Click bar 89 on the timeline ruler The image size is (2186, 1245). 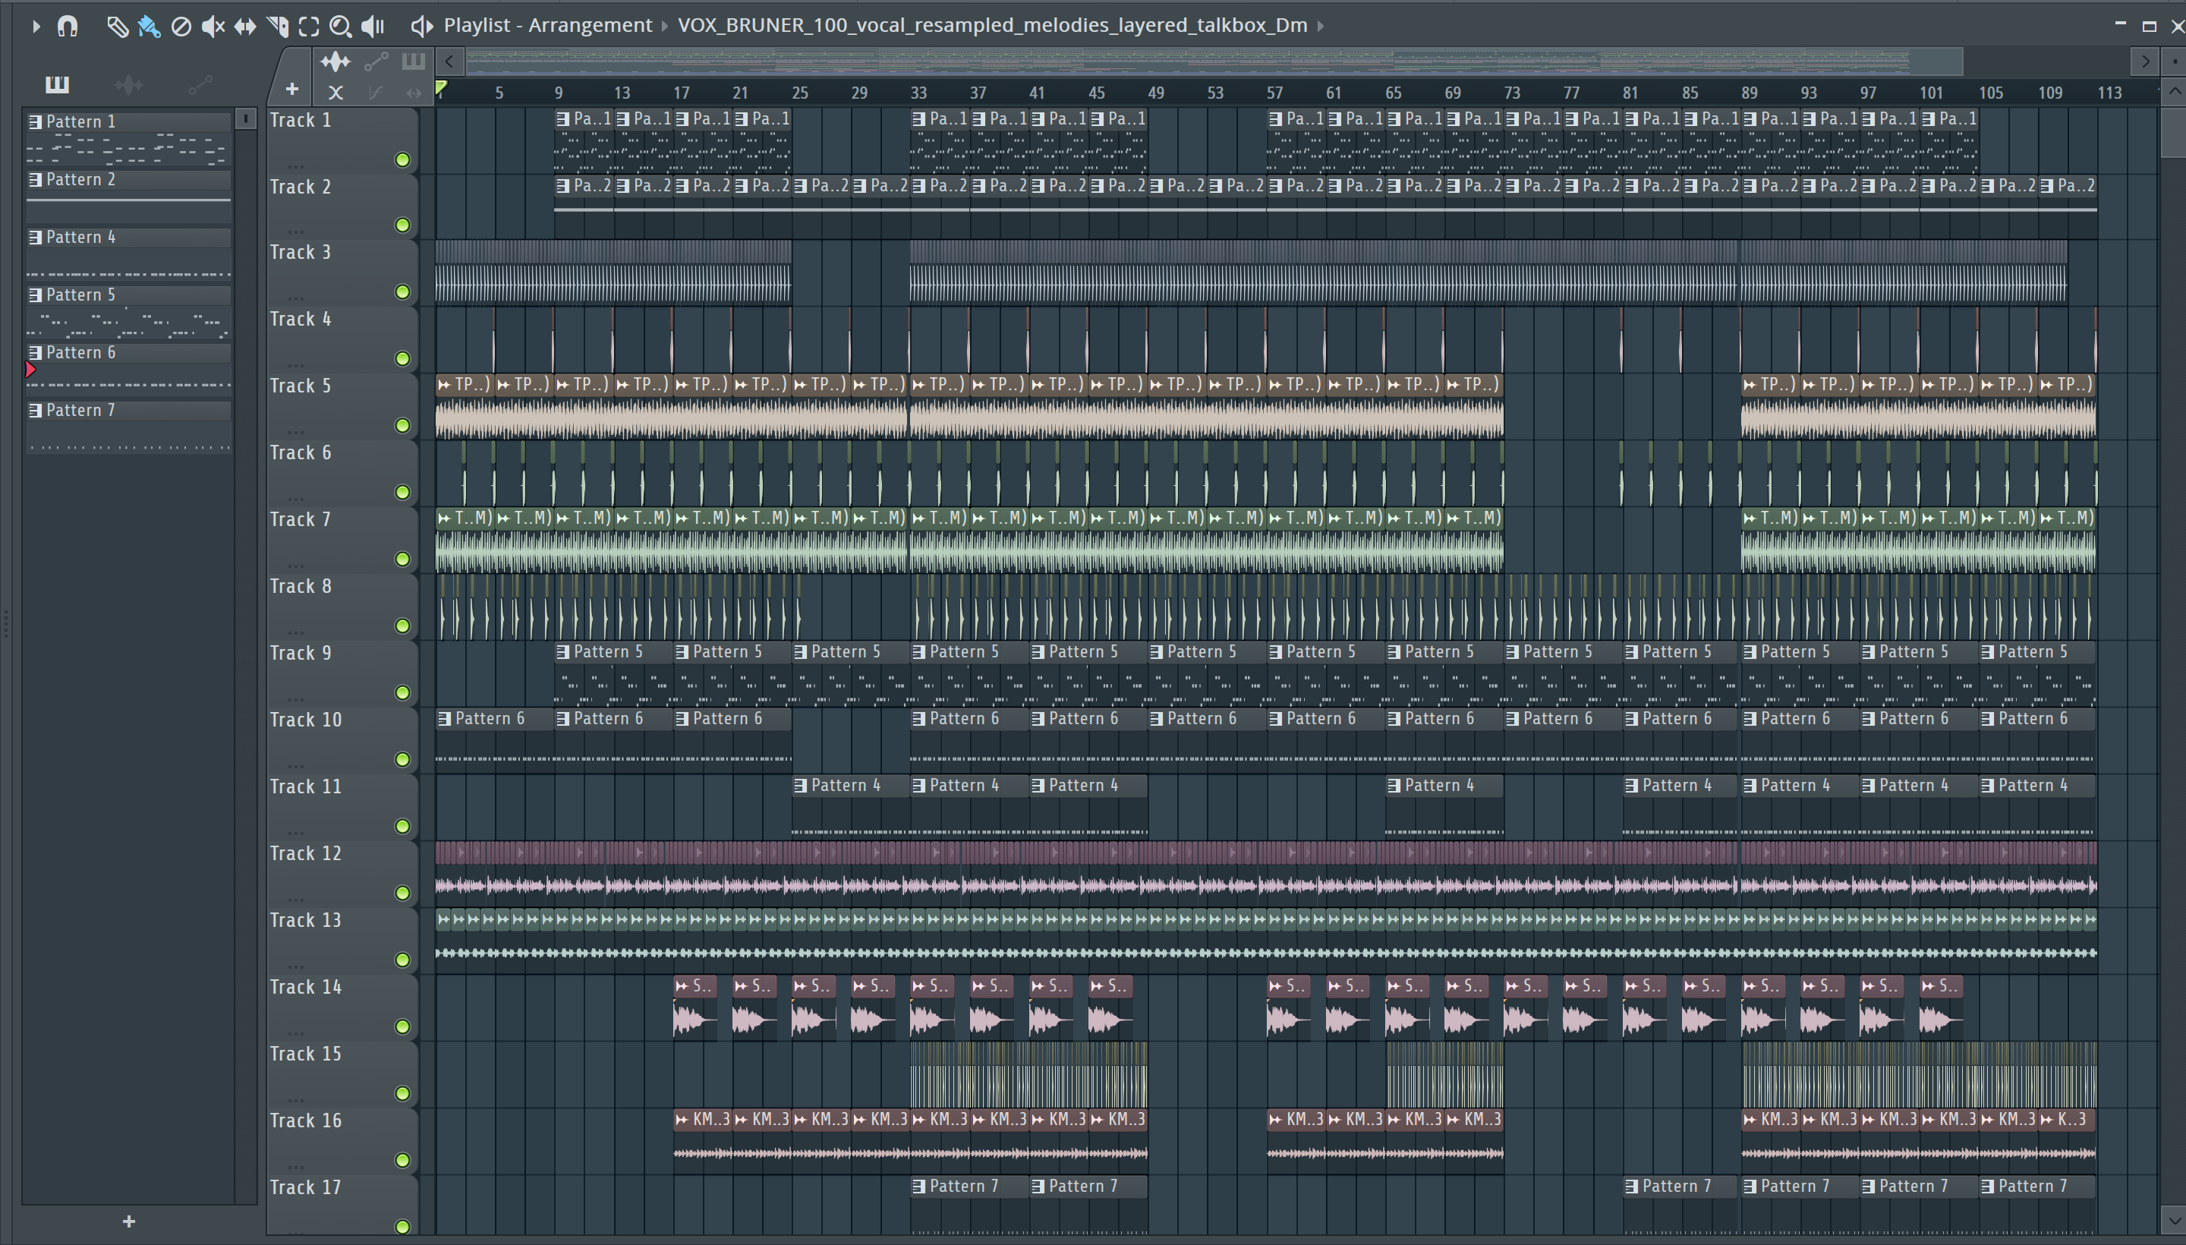(1749, 93)
